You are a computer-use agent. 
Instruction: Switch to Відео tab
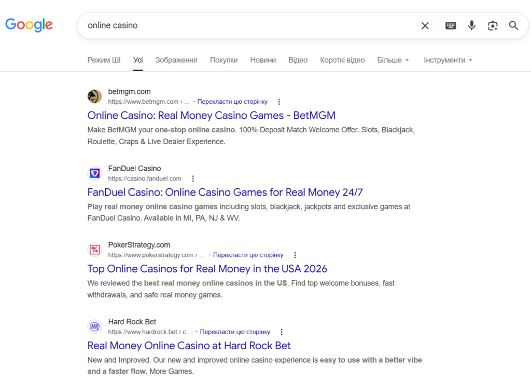298,60
